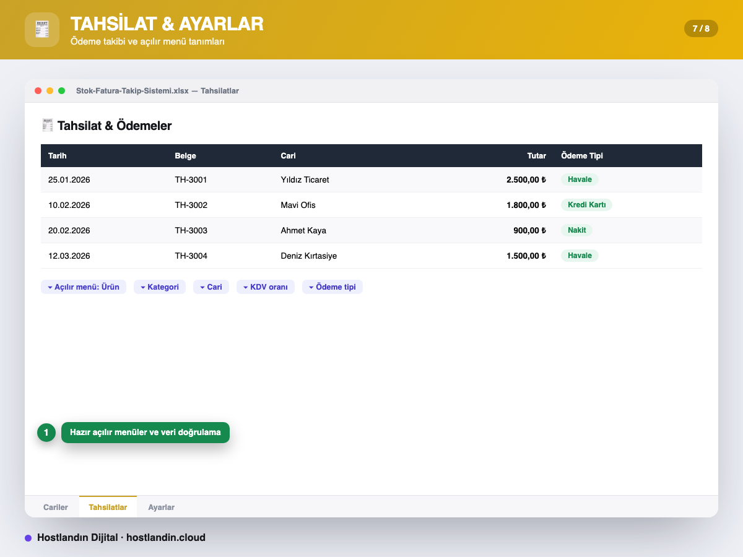Image resolution: width=743 pixels, height=557 pixels.
Task: Click the Mavi Ofis cell
Action: tap(298, 205)
